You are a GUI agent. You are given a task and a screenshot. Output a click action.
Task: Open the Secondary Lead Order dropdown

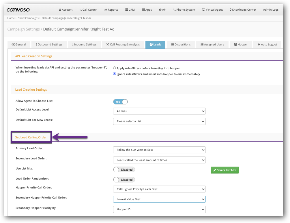click(159, 160)
